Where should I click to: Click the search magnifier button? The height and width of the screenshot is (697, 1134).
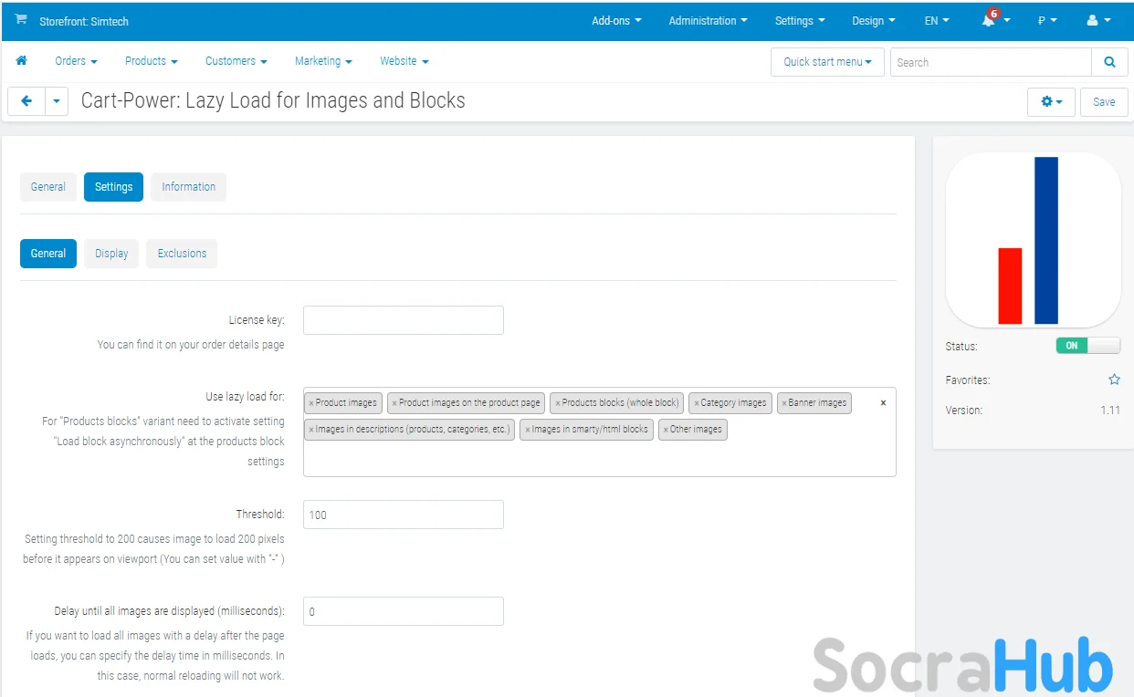click(x=1109, y=62)
